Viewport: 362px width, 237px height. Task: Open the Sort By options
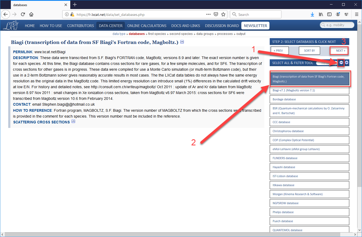tap(309, 51)
